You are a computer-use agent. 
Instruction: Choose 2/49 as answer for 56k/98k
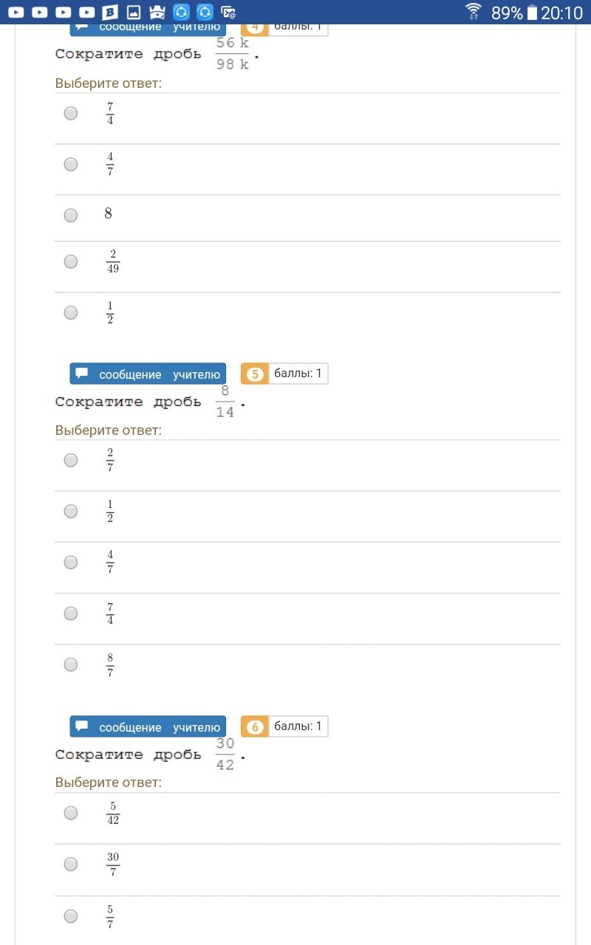[x=71, y=261]
